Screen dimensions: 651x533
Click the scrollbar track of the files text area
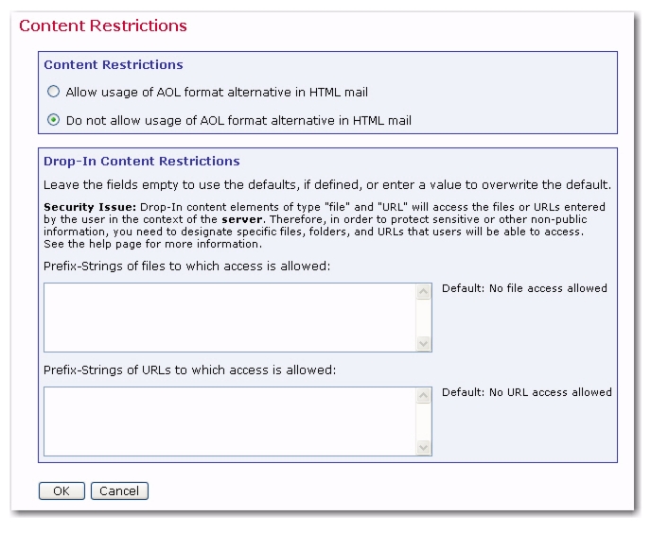coord(424,318)
